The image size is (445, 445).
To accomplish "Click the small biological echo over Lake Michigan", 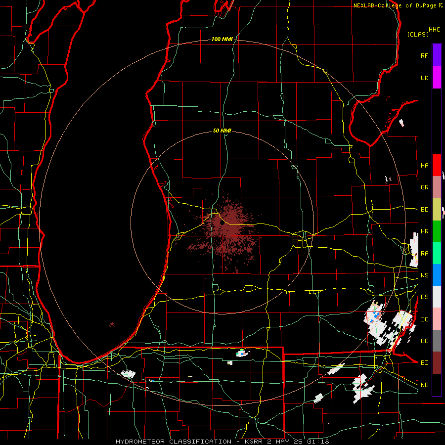I will pos(112,324).
